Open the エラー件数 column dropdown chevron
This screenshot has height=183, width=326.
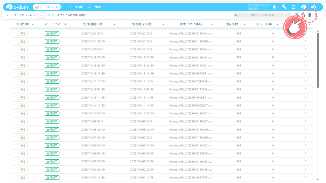tap(277, 24)
